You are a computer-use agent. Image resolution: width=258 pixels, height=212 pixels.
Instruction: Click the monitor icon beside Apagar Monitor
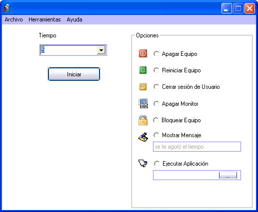click(143, 103)
